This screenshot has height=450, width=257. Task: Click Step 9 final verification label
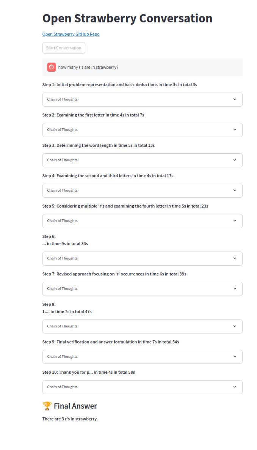click(110, 342)
